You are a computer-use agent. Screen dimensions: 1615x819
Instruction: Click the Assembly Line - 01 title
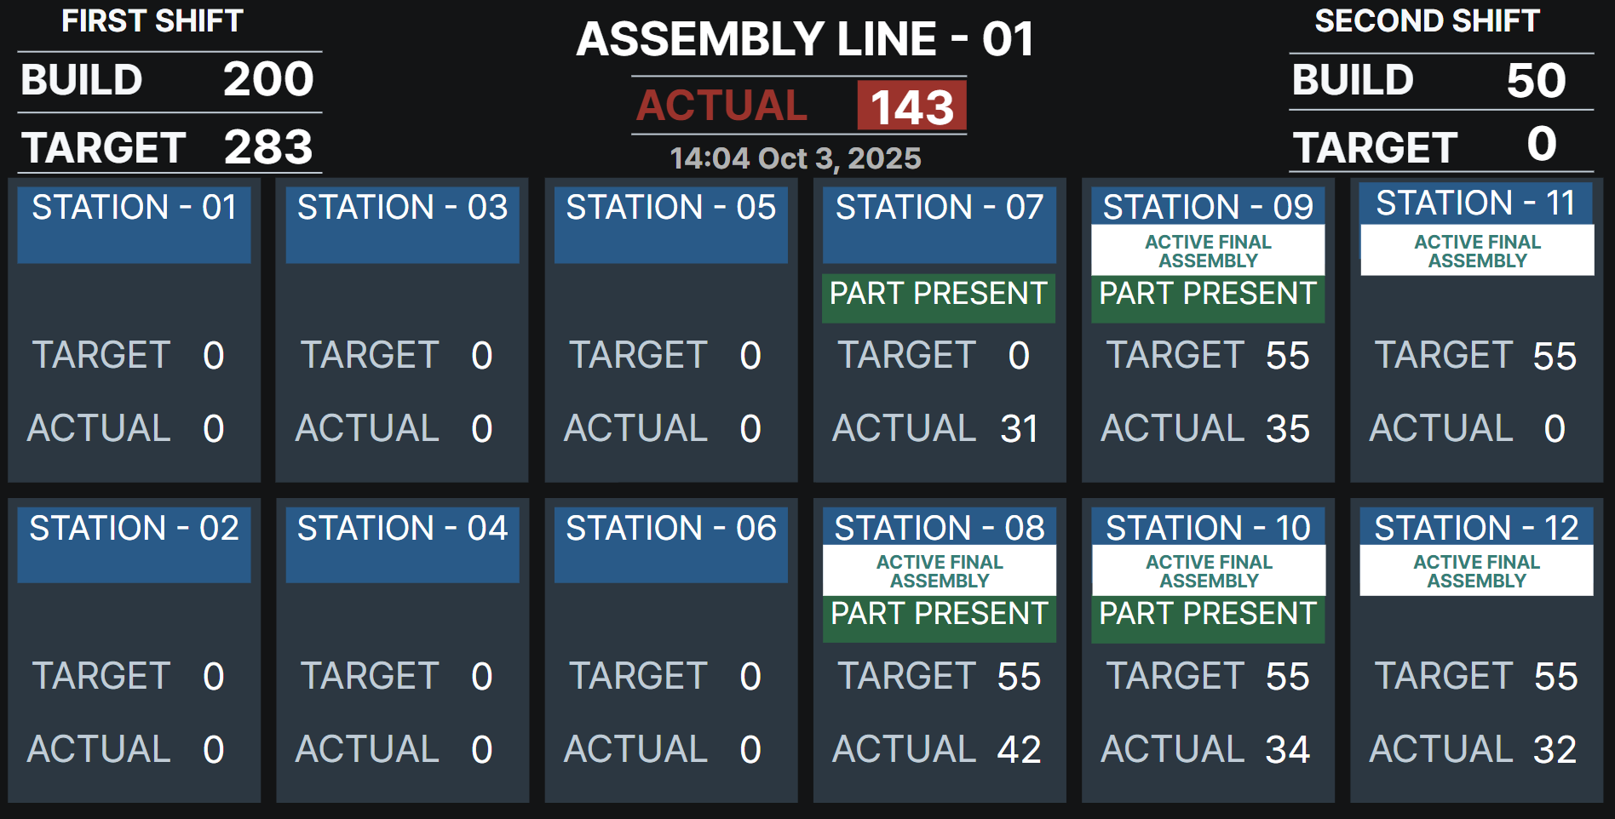(805, 39)
